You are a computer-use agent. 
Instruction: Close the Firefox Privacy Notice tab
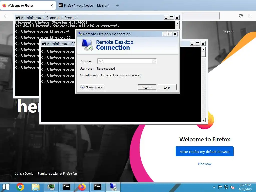coord(108,5)
